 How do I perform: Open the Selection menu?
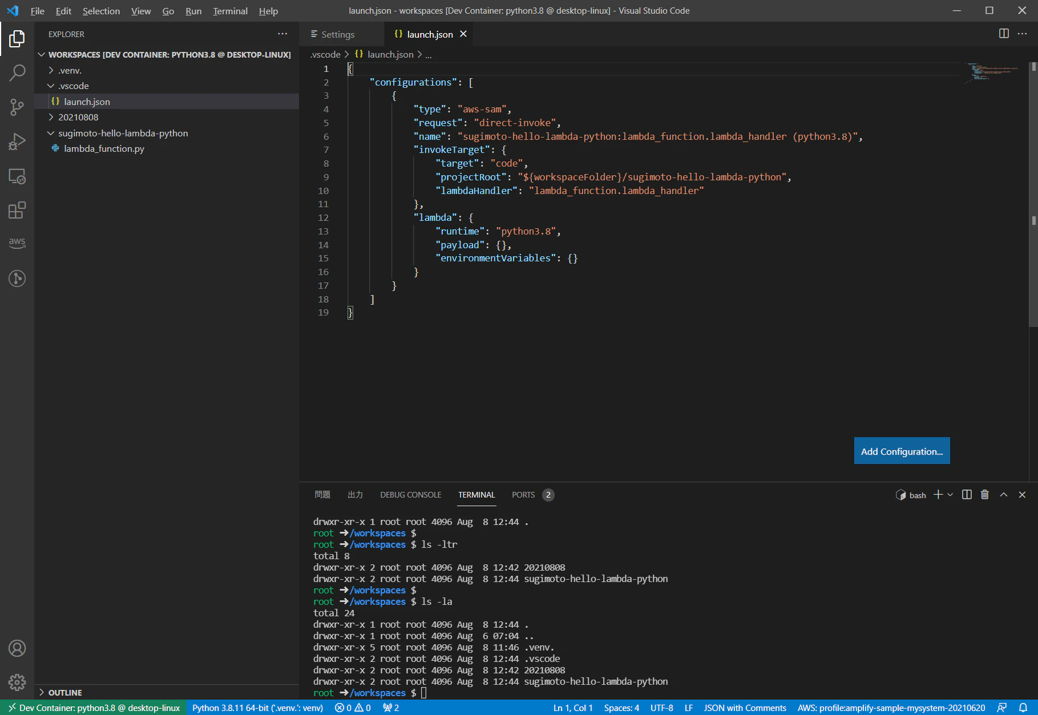pos(101,11)
